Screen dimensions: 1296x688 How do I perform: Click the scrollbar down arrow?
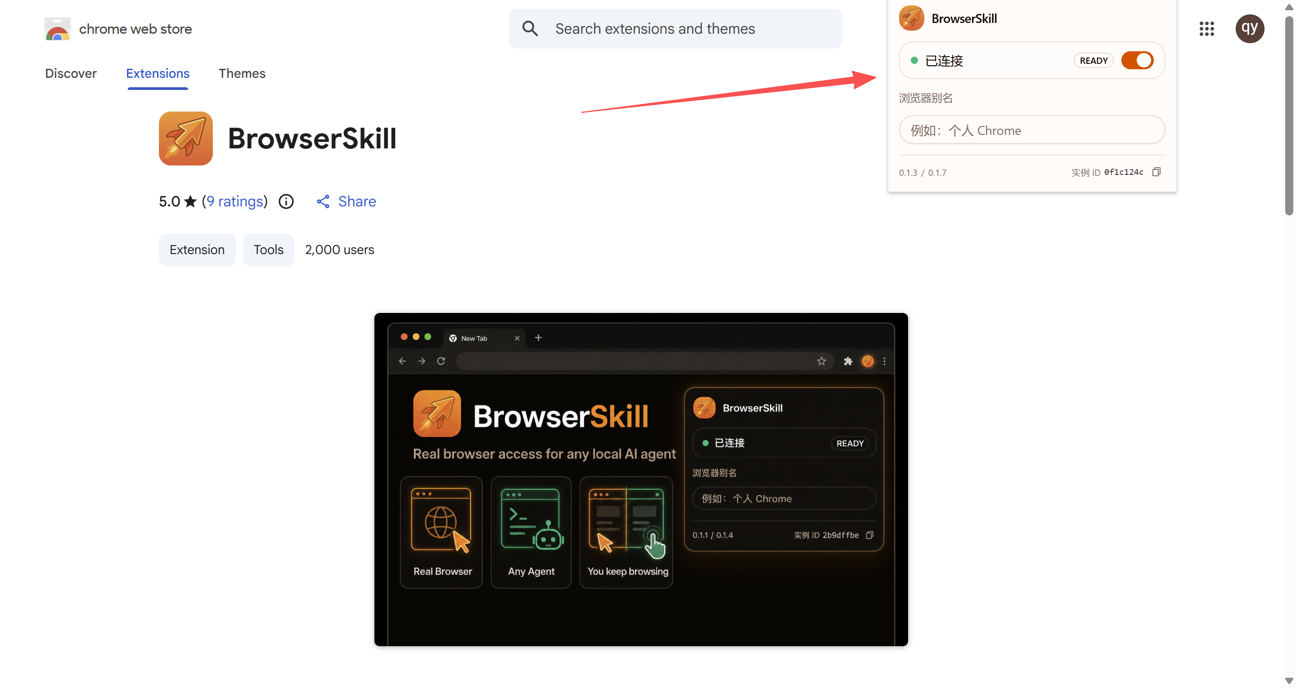point(1289,681)
